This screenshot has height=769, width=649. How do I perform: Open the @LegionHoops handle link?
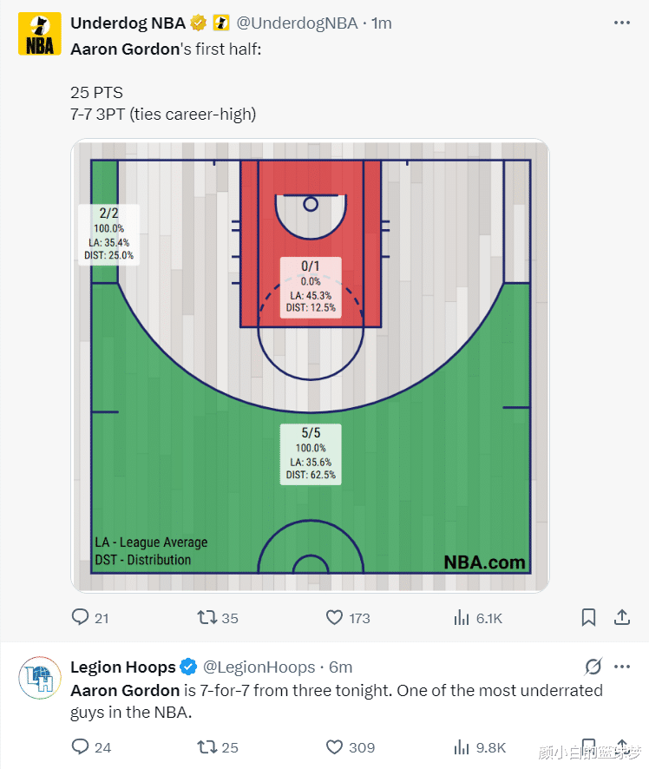point(259,667)
